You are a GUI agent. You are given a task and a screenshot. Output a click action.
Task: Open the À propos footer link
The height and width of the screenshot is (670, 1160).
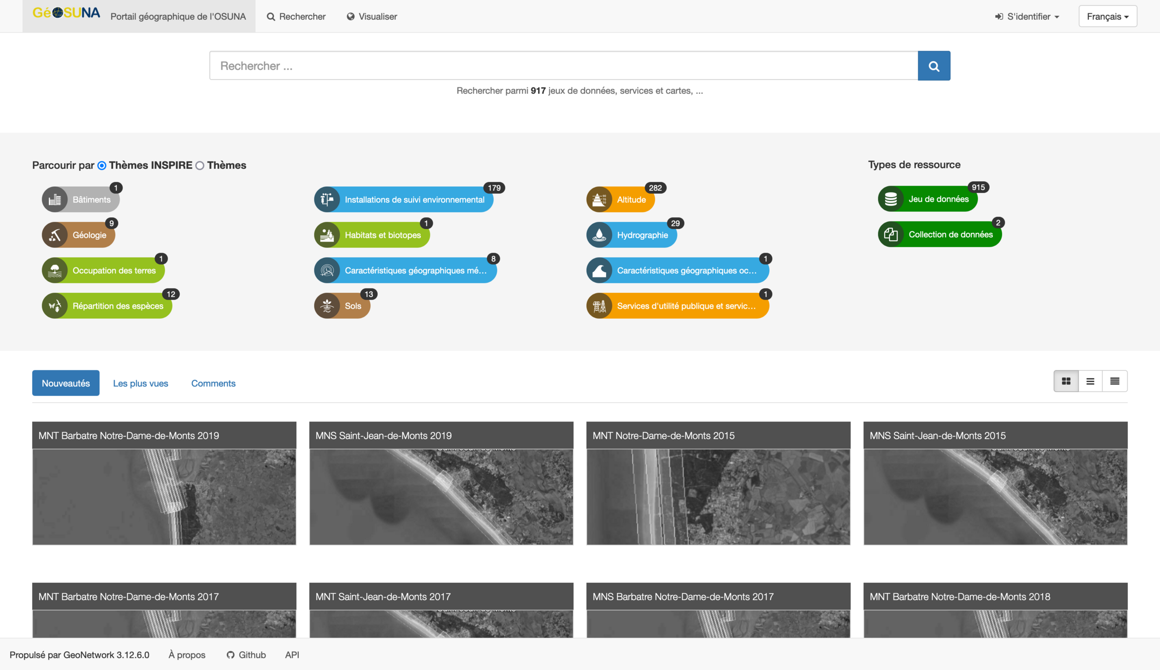(187, 655)
